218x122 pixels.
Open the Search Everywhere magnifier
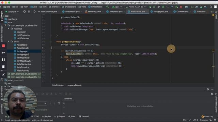click(211, 7)
